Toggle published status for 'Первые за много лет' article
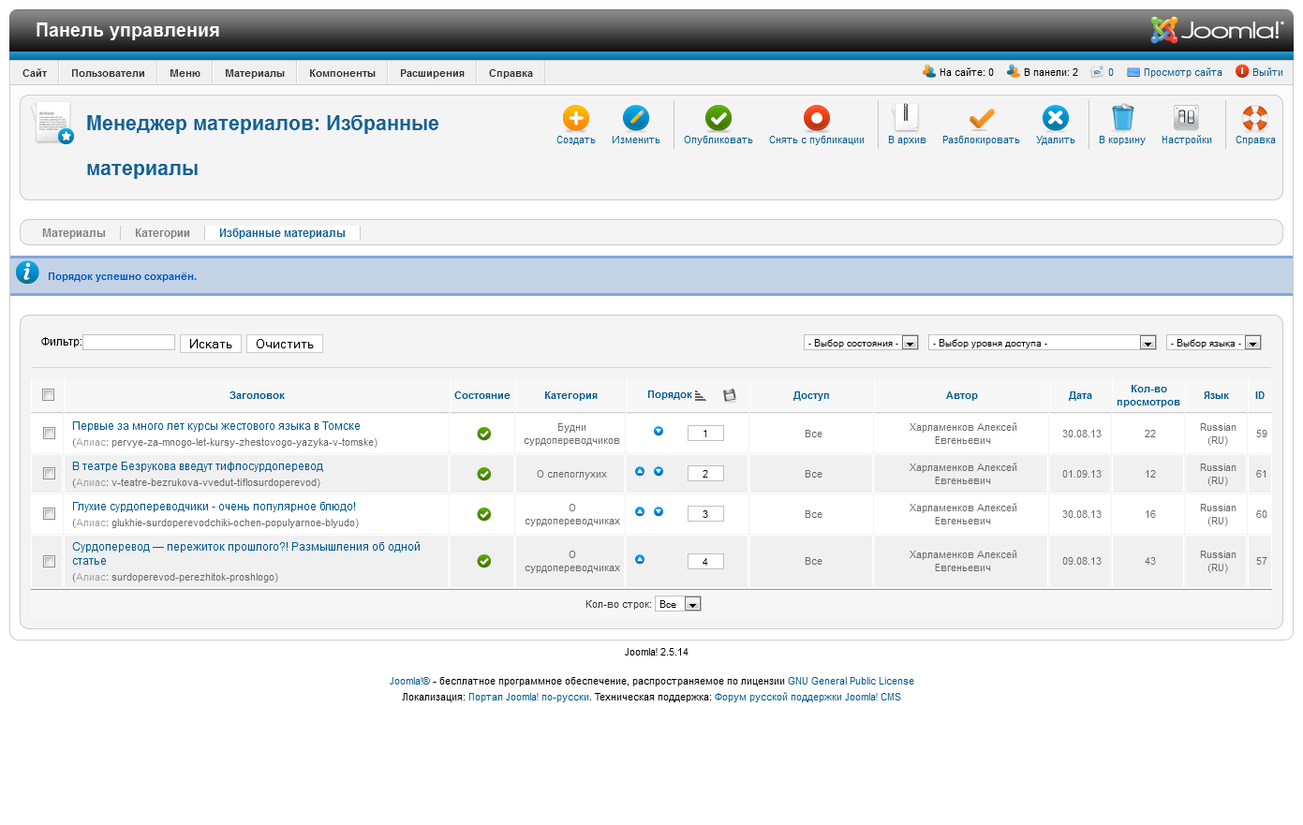Viewport: 1303px width, 825px height. 484,434
